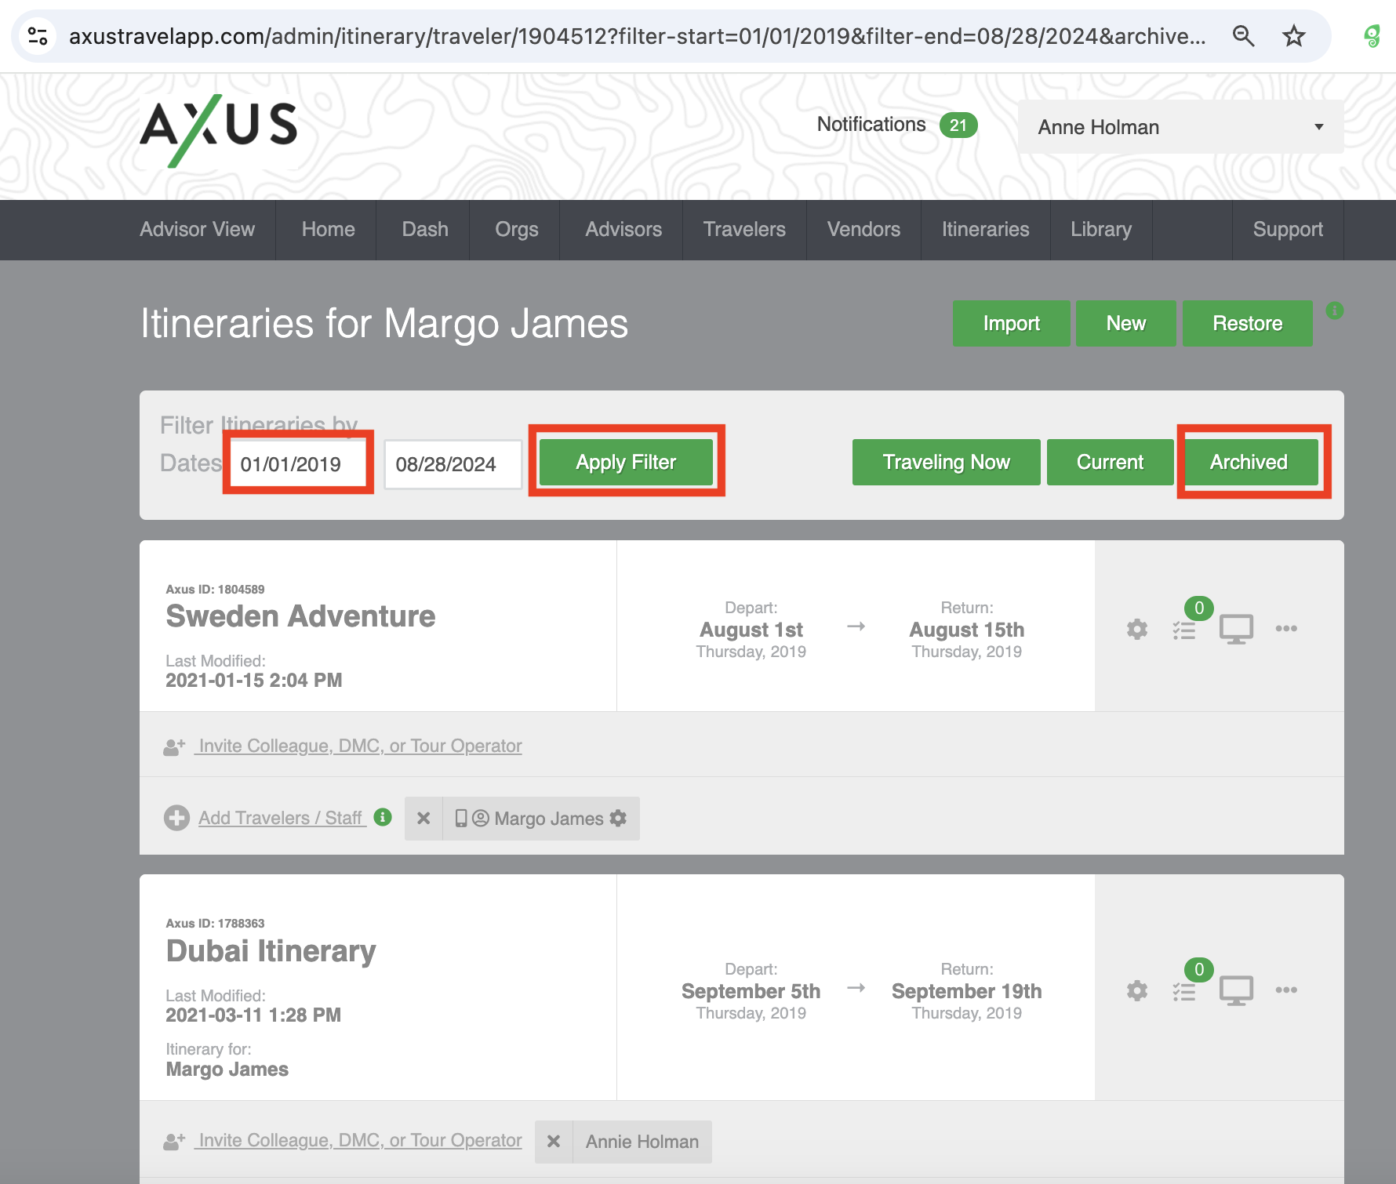This screenshot has height=1184, width=1396.
Task: Click gear icon on Dubai Itinerary
Action: coord(1137,990)
